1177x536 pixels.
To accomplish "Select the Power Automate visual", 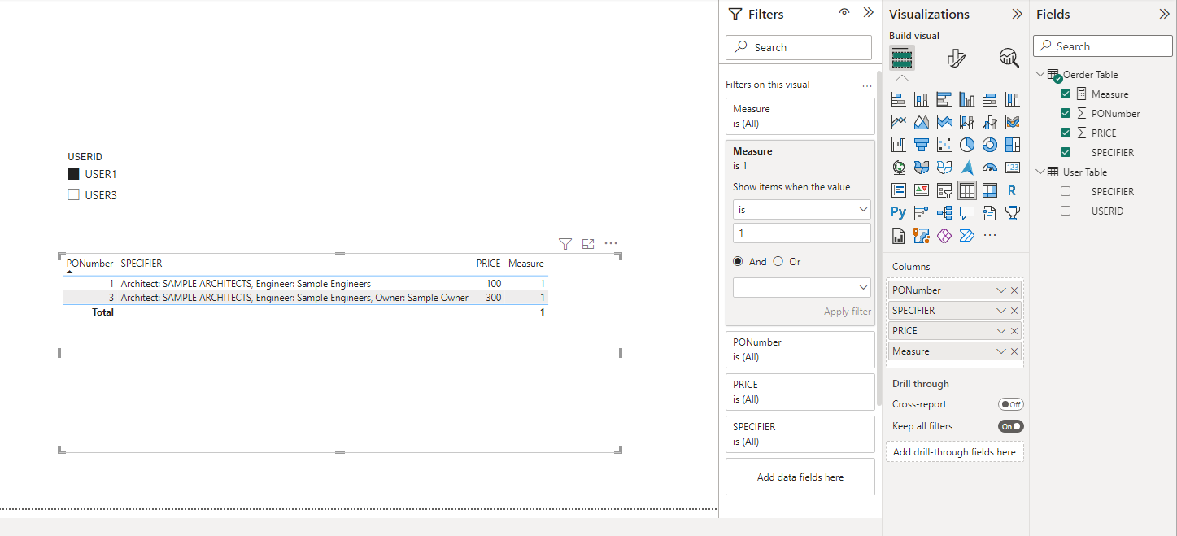I will coord(967,235).
